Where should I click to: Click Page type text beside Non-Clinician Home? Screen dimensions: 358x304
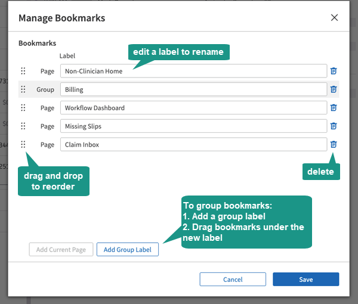(x=47, y=71)
